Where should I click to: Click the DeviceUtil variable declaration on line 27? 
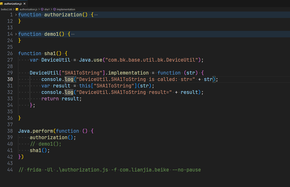tap(56, 60)
